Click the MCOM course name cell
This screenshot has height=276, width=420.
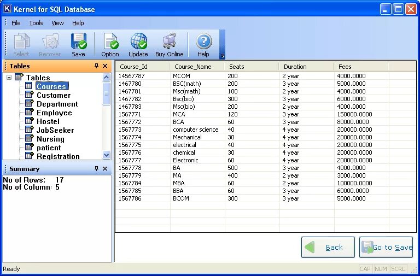pyautogui.click(x=197, y=76)
